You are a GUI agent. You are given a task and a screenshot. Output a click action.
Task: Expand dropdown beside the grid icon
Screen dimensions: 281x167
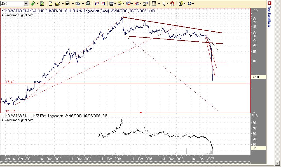pos(159,4)
